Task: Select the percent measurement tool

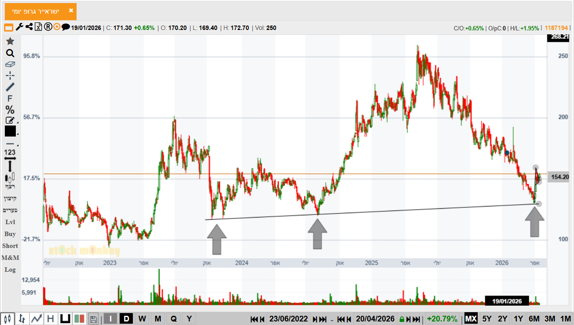Action: pos(10,110)
